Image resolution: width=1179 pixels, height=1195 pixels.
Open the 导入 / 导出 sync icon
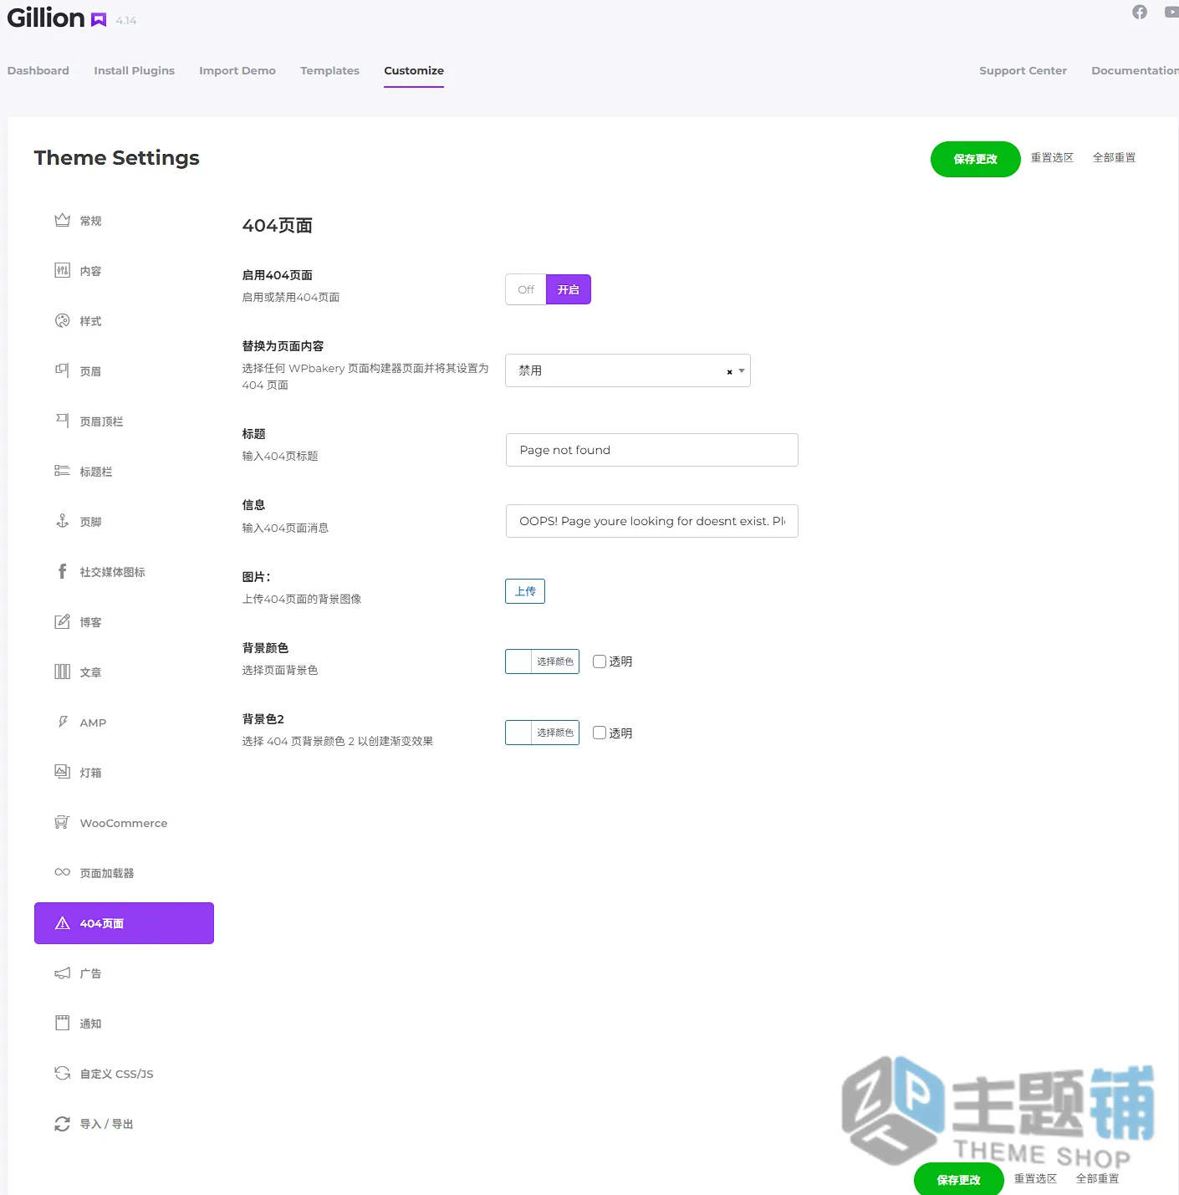click(x=62, y=1123)
